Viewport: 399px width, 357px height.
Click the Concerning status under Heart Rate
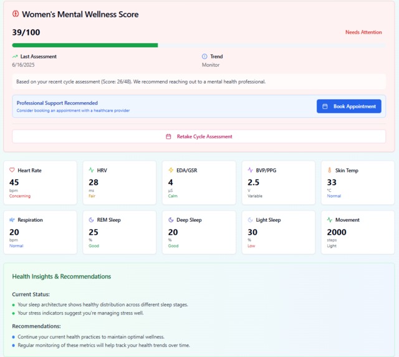(20, 196)
